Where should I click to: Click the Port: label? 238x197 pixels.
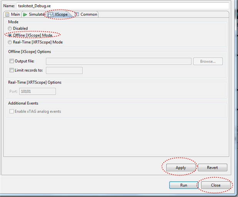pyautogui.click(x=13, y=92)
